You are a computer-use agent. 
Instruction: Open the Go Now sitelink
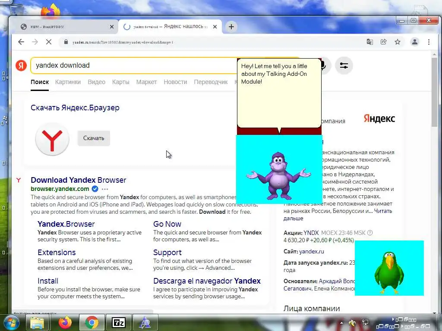click(x=167, y=224)
